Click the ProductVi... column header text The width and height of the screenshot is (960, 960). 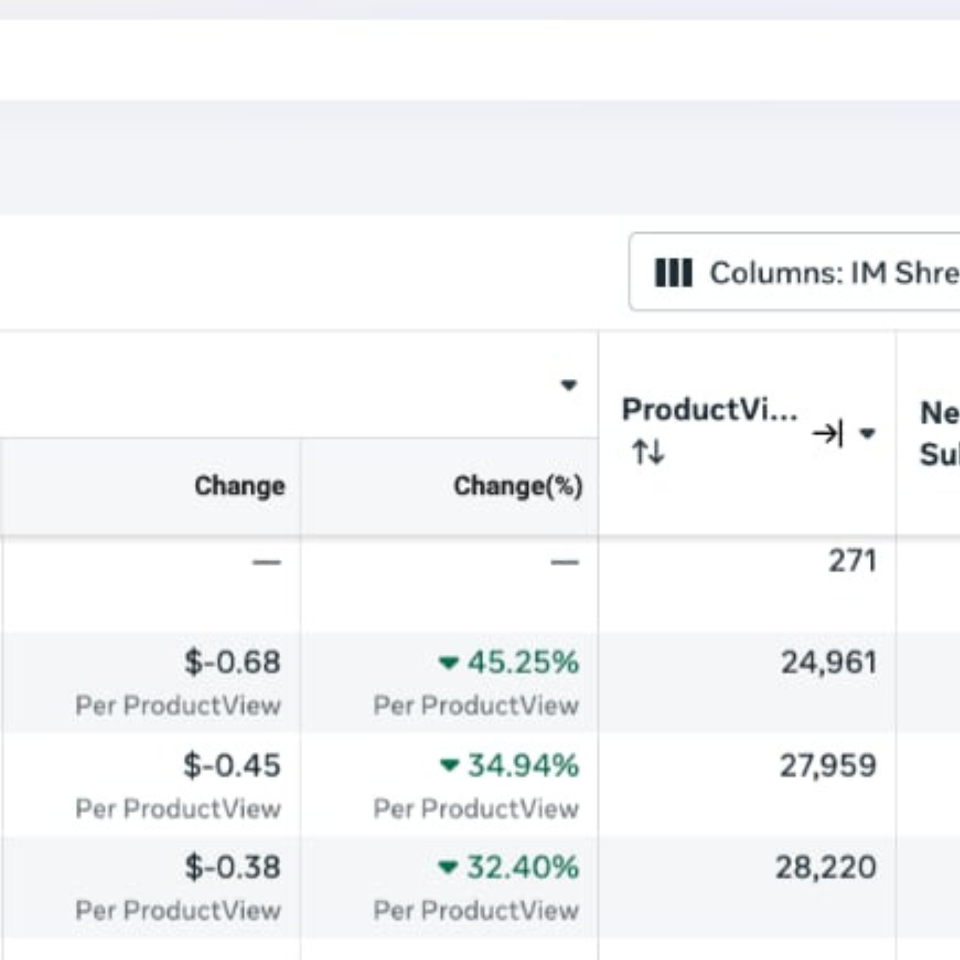[x=709, y=410]
